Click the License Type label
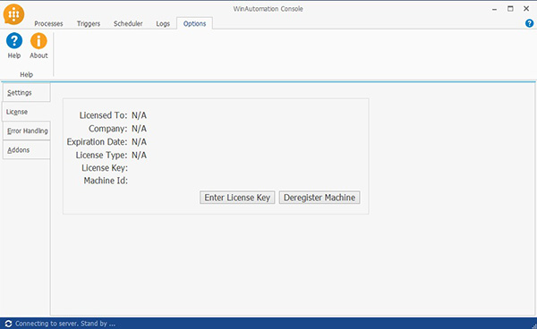Viewport: 537px width, 329px height. [101, 156]
